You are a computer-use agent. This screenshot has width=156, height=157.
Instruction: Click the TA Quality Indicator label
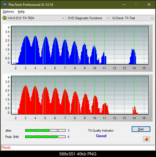101,131
